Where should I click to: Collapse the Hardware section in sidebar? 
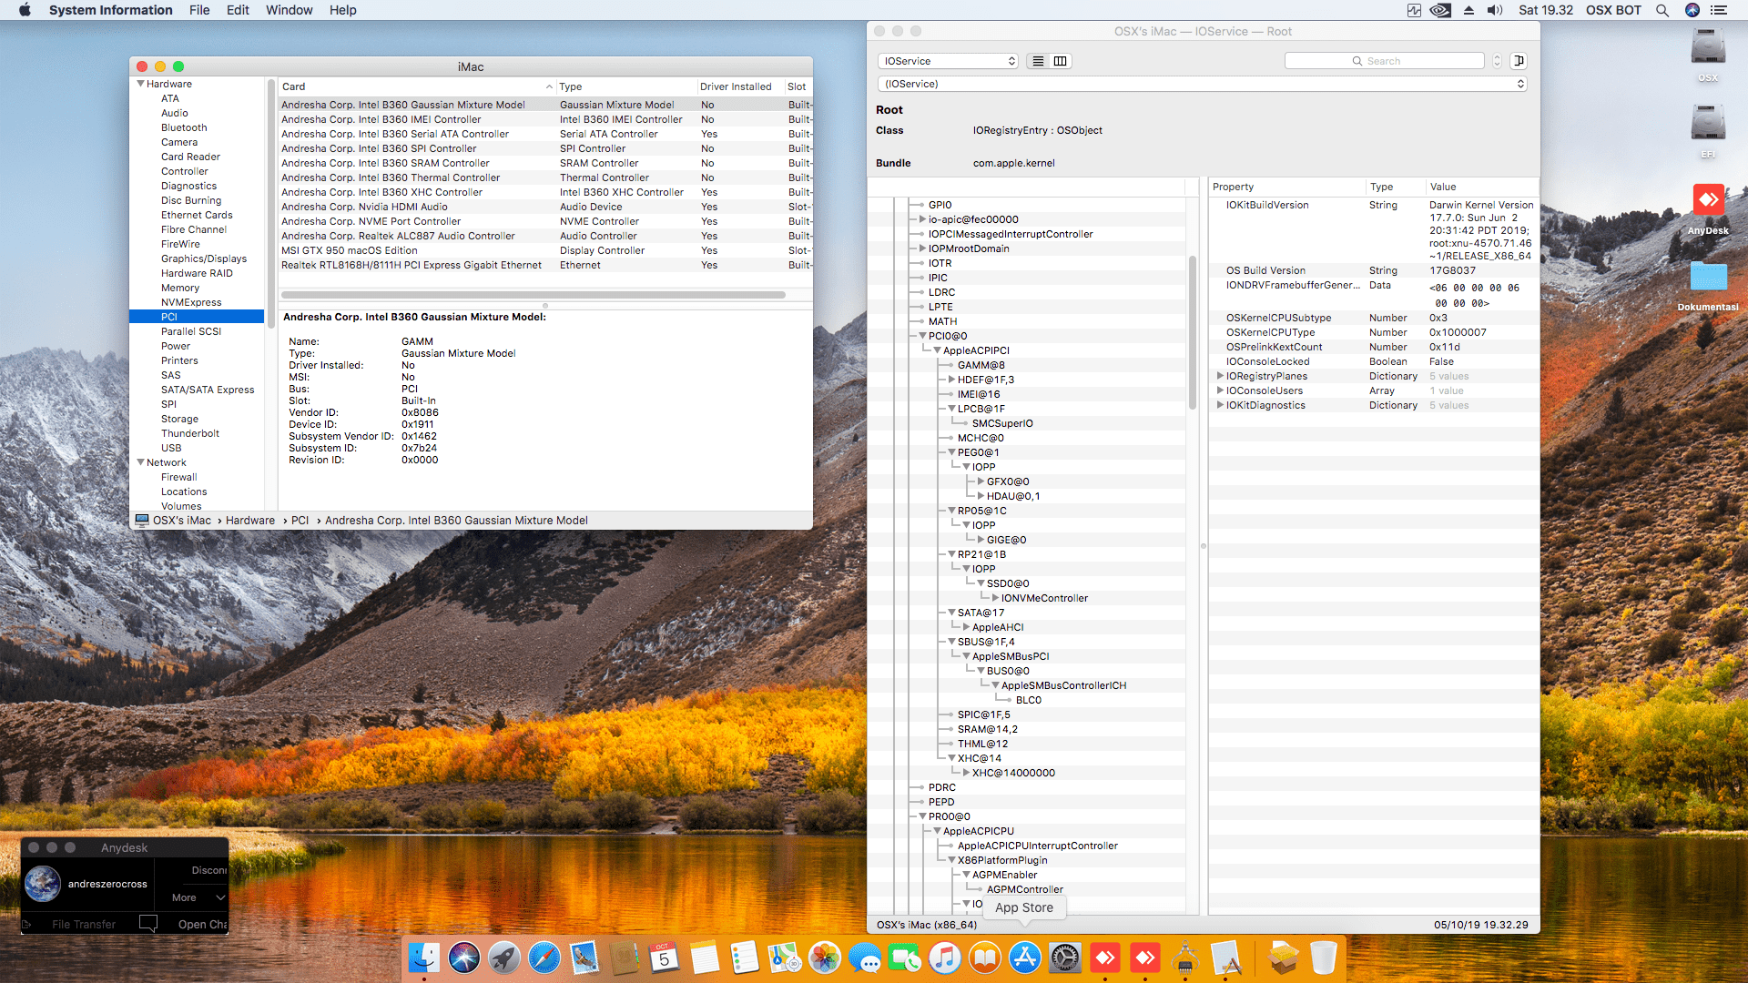click(x=141, y=84)
